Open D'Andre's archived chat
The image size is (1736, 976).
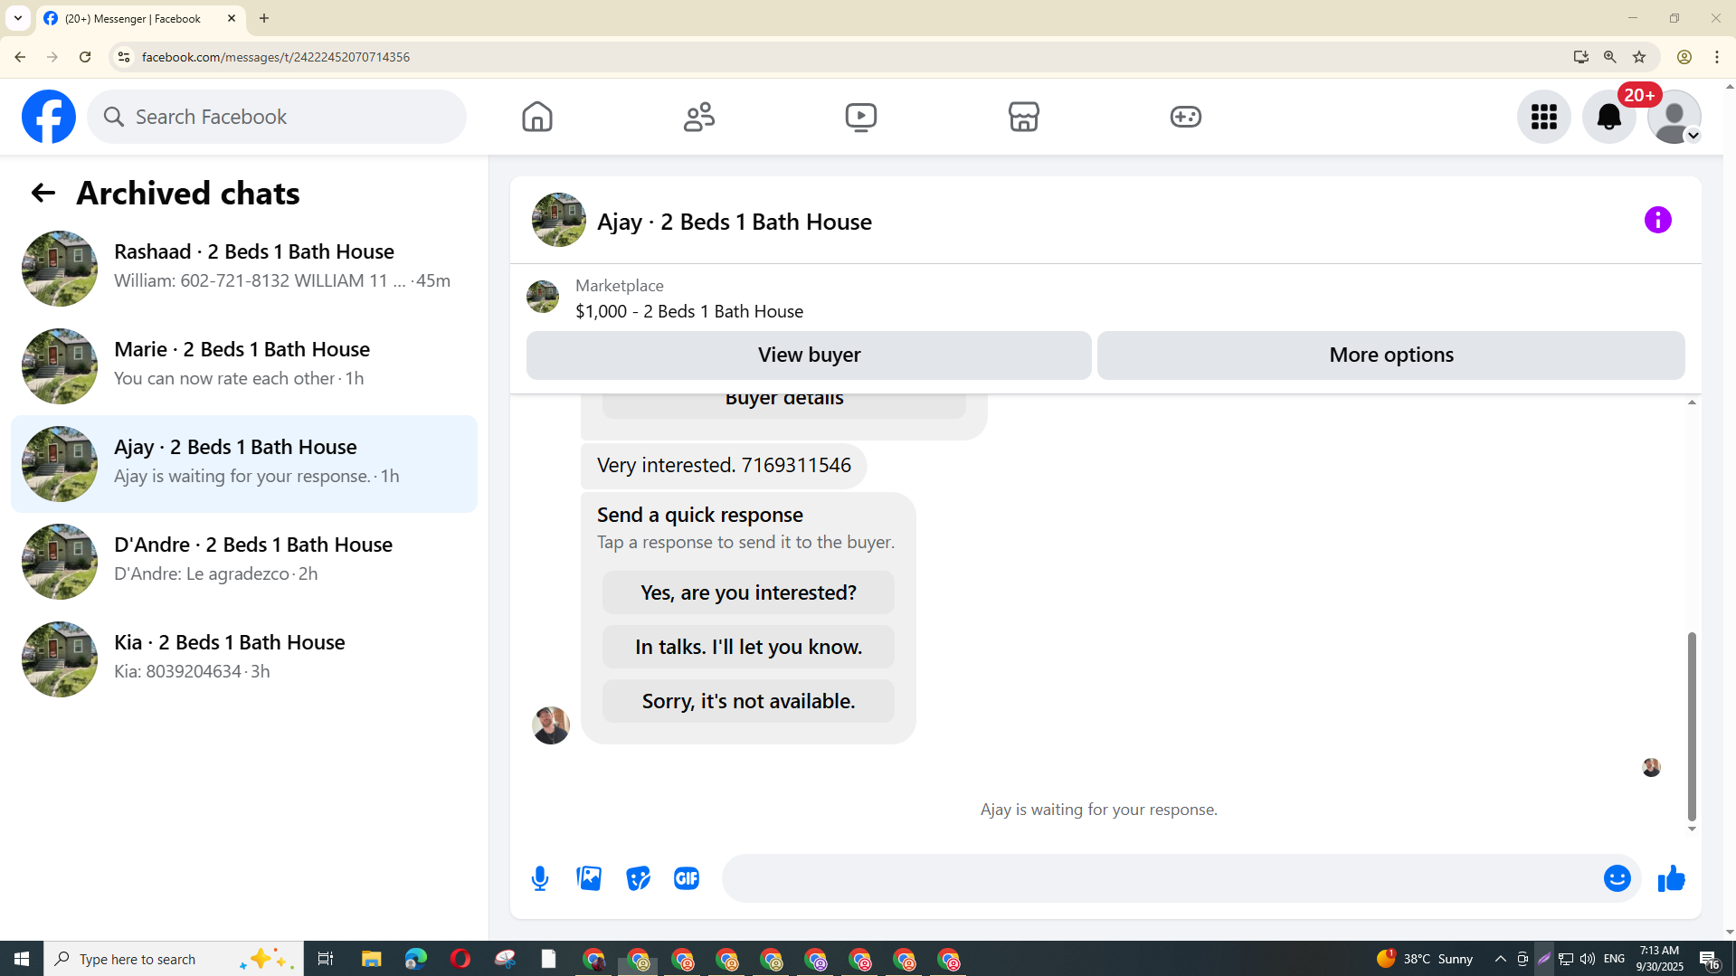pos(244,562)
